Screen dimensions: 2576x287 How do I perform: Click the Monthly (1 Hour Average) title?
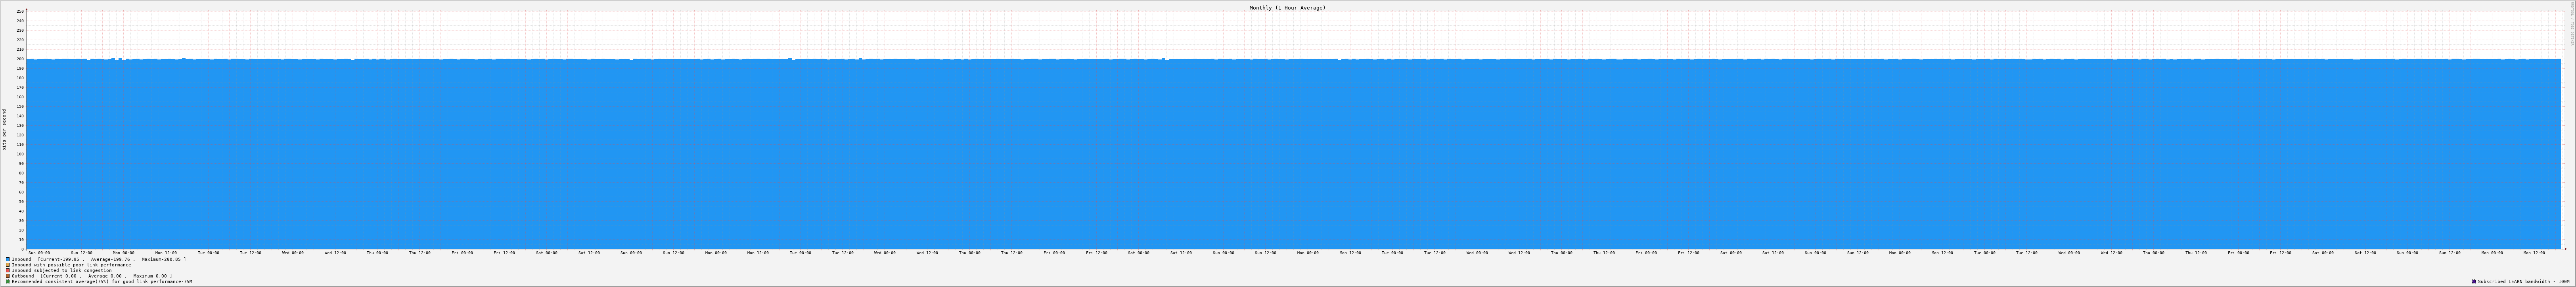1287,7
